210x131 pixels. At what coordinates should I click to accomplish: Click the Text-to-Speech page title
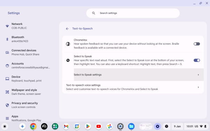pos(83,29)
